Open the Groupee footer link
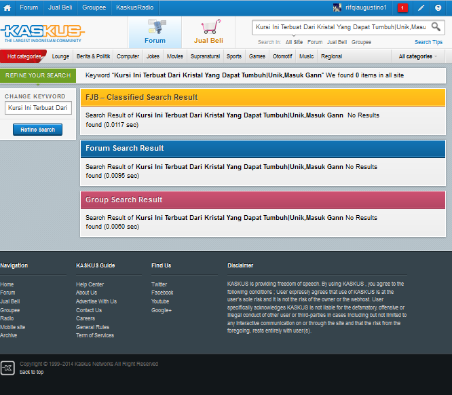This screenshot has height=395, width=452. (x=10, y=311)
